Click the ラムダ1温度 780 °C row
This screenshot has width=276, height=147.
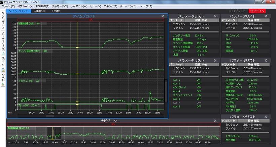coord(246,111)
